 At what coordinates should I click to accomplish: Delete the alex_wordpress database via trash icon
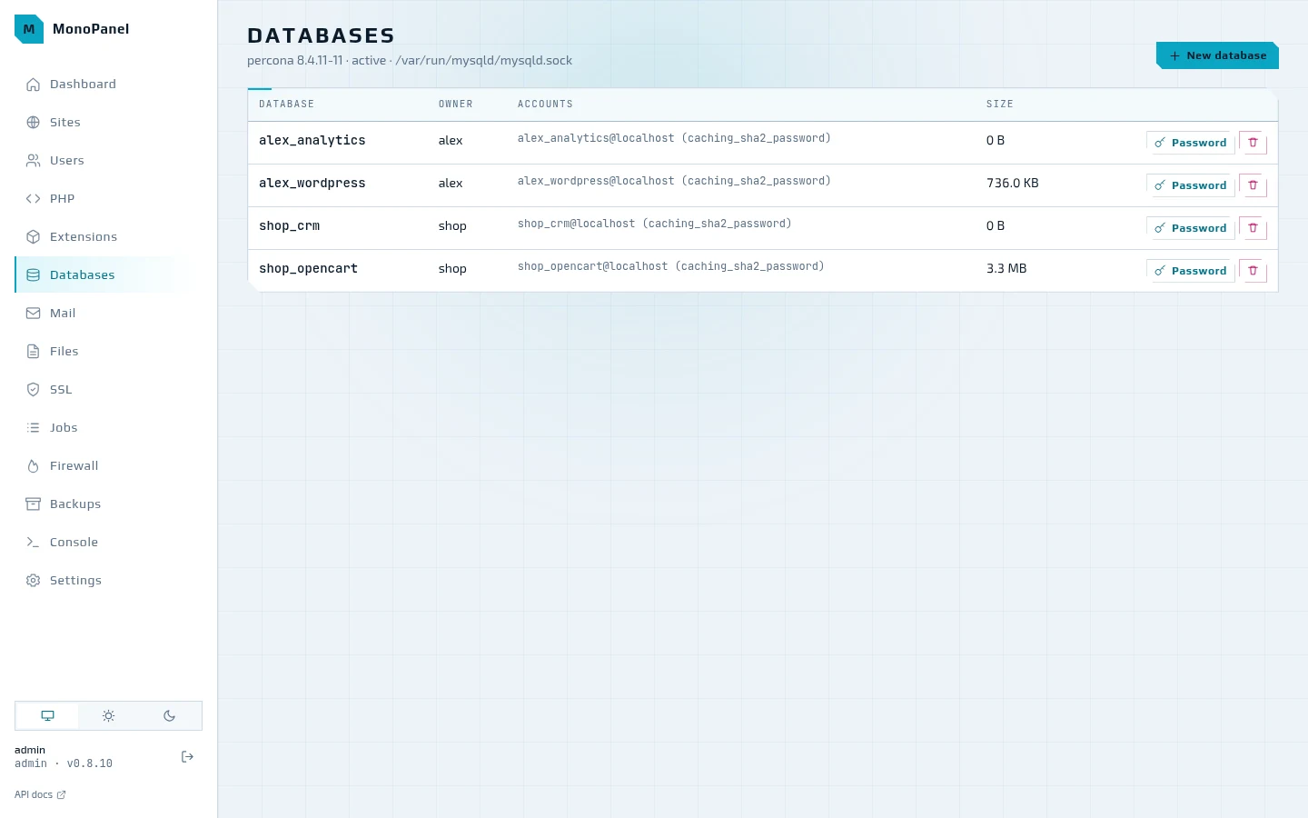(1253, 185)
